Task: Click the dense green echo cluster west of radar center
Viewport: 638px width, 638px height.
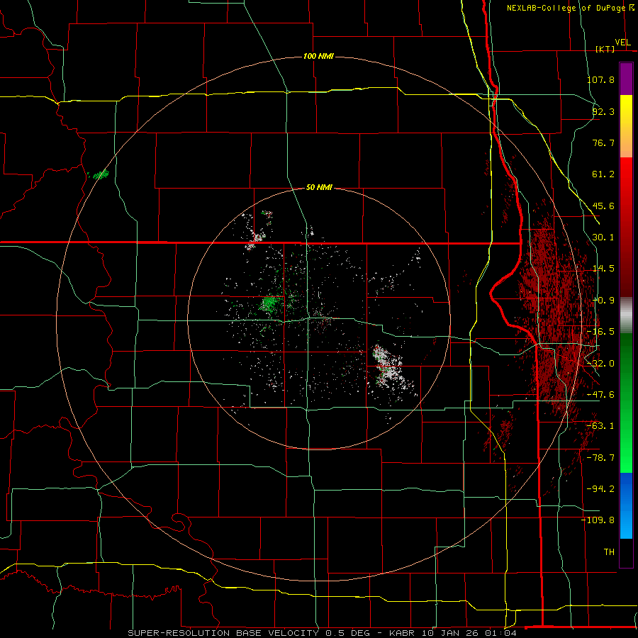Action: tap(269, 303)
